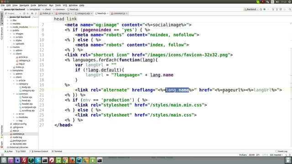Open the Run tool window
Image resolution: width=292 pixels, height=164 pixels.
(x=9, y=151)
